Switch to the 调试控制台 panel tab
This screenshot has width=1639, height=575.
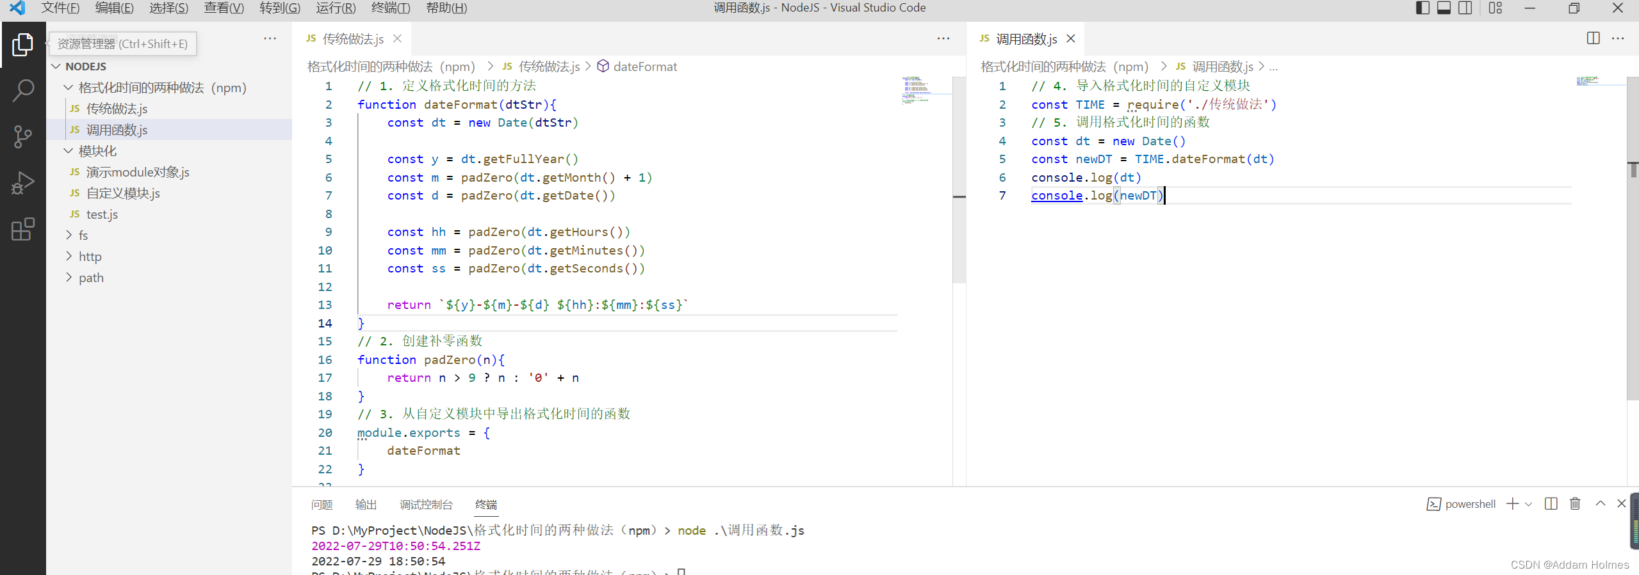426,505
